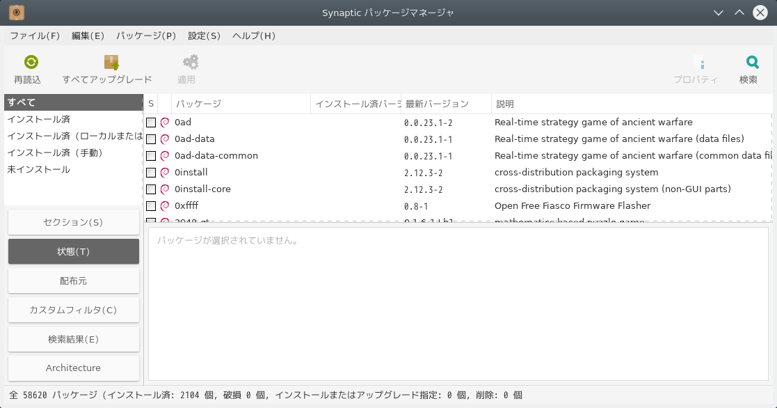Click the Synaptic app icon in title bar
The height and width of the screenshot is (408, 777).
(17, 13)
